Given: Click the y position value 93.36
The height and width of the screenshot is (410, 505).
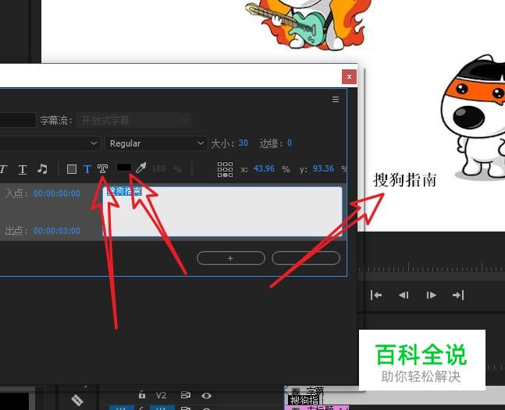Looking at the screenshot, I should pyautogui.click(x=323, y=169).
